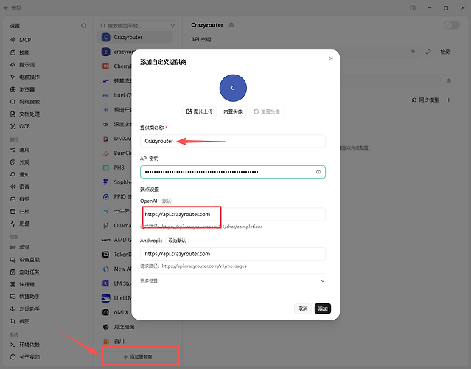
Task: Select the 百川 provider in the list
Action: (136, 342)
